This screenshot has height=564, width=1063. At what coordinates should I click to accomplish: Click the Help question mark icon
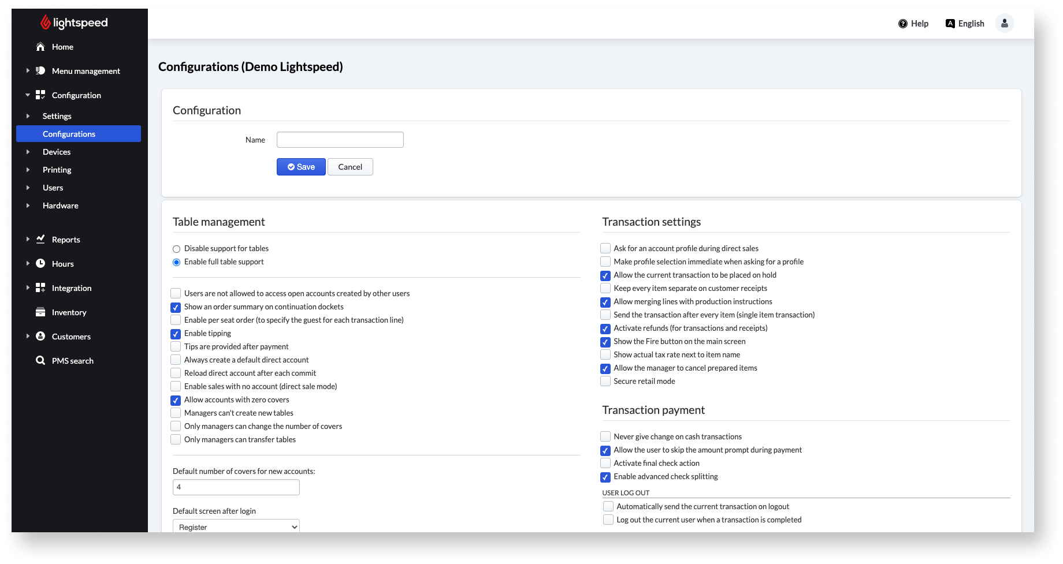click(x=903, y=24)
